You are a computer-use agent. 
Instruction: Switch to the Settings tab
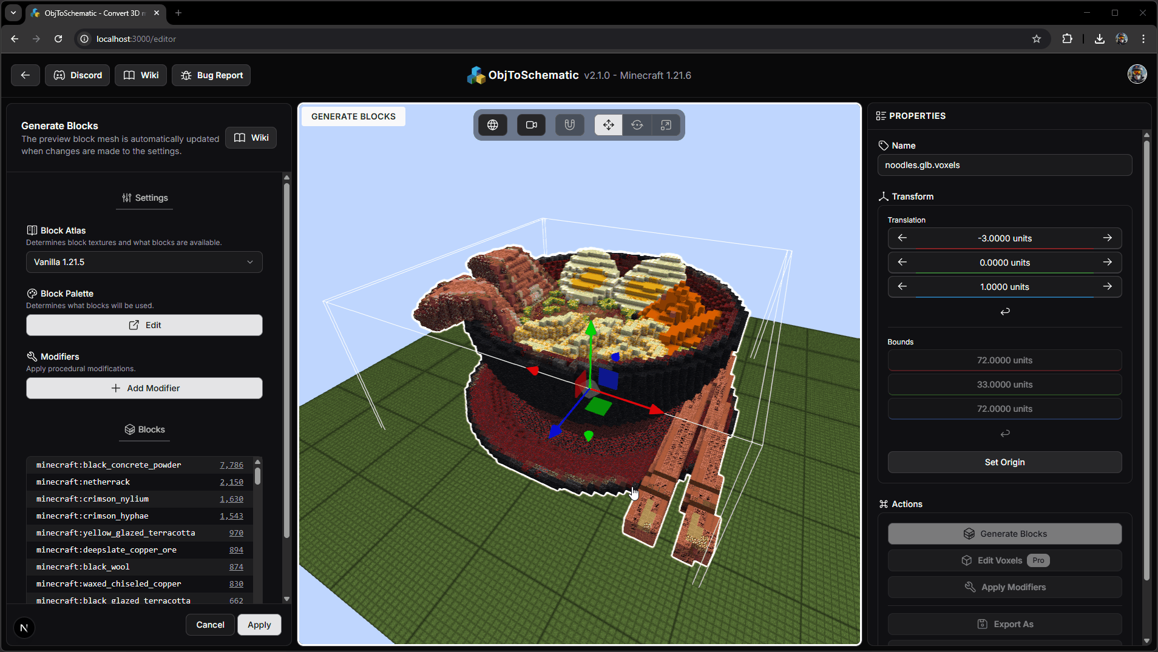[x=144, y=198]
